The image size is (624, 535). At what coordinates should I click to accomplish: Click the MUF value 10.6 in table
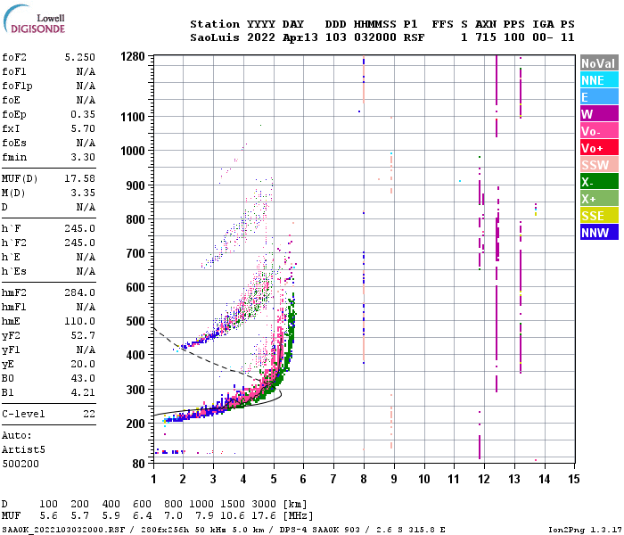(233, 516)
